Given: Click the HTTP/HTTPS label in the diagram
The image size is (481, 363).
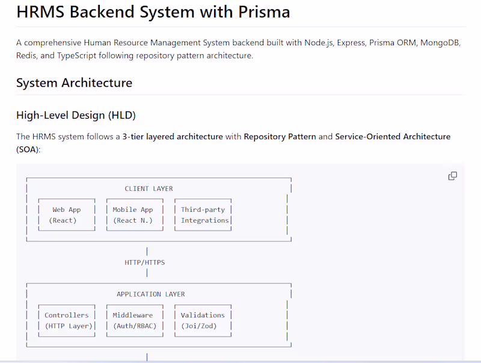Looking at the screenshot, I should pyautogui.click(x=144, y=262).
